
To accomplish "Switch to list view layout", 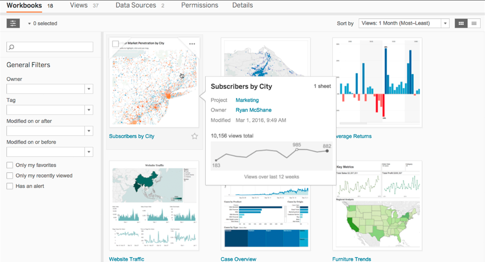I will tap(474, 23).
